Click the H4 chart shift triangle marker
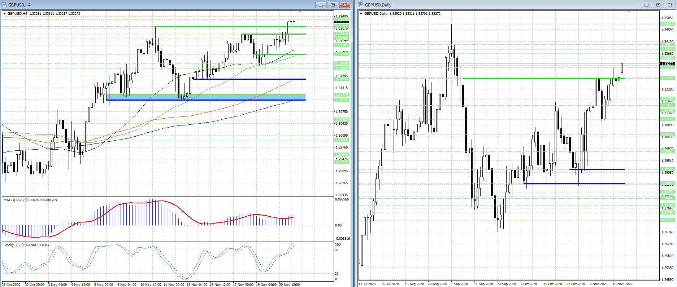 pyautogui.click(x=300, y=12)
